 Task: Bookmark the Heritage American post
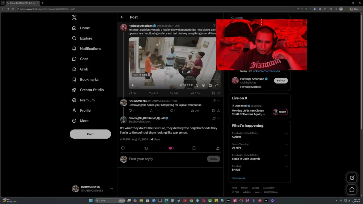tap(213, 93)
